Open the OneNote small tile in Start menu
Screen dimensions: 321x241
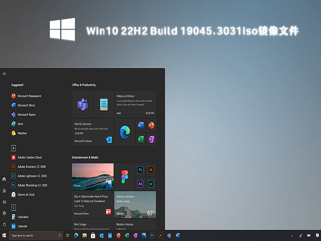click(x=151, y=139)
